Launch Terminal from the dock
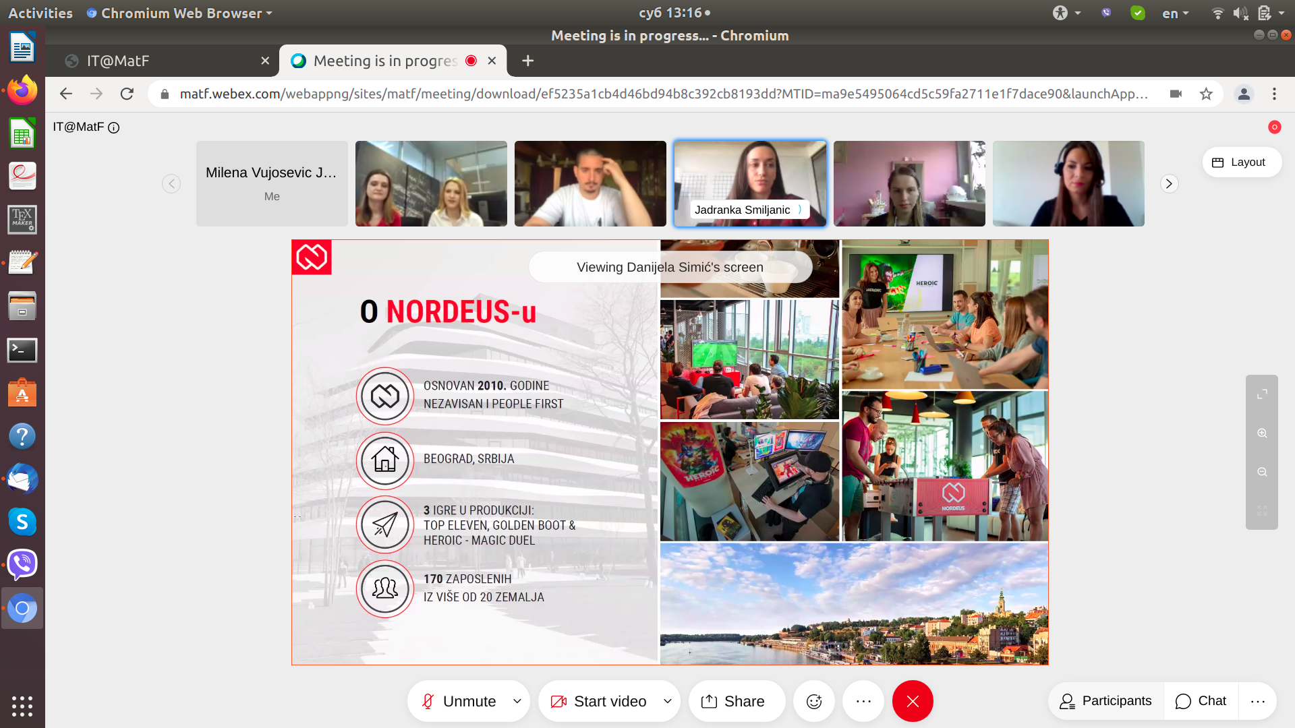The height and width of the screenshot is (728, 1295). pos(22,350)
